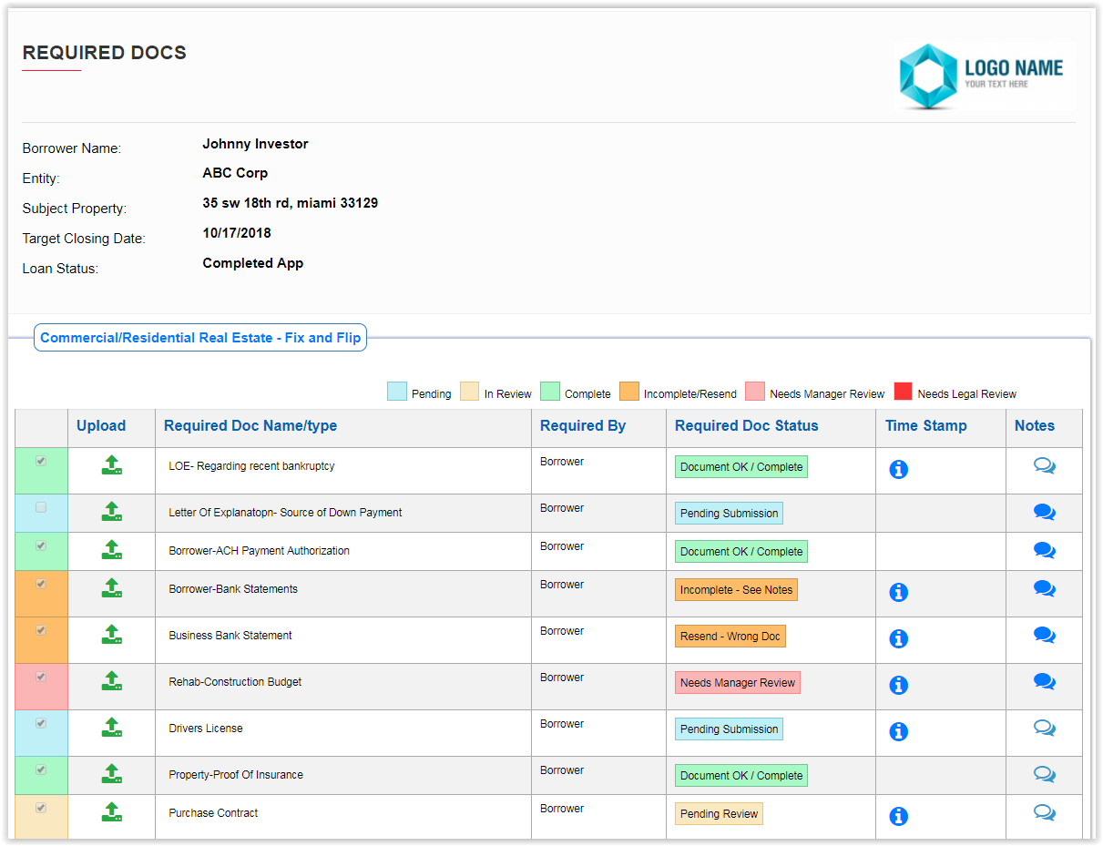The height and width of the screenshot is (846, 1103).
Task: Open notes for Borrower-Bank Statements
Action: [x=1045, y=588]
